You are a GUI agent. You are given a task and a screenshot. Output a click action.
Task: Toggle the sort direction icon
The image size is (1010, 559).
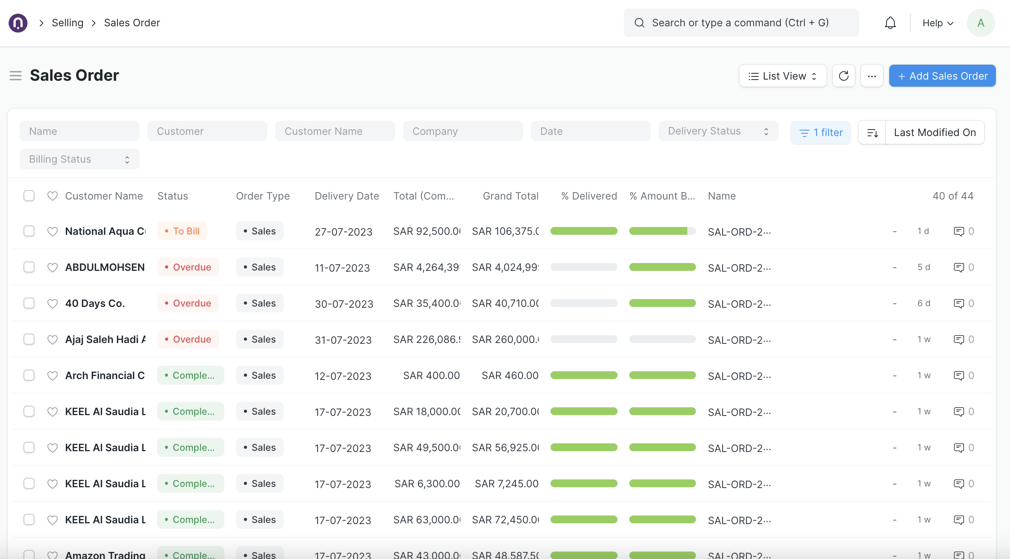pyautogui.click(x=872, y=132)
